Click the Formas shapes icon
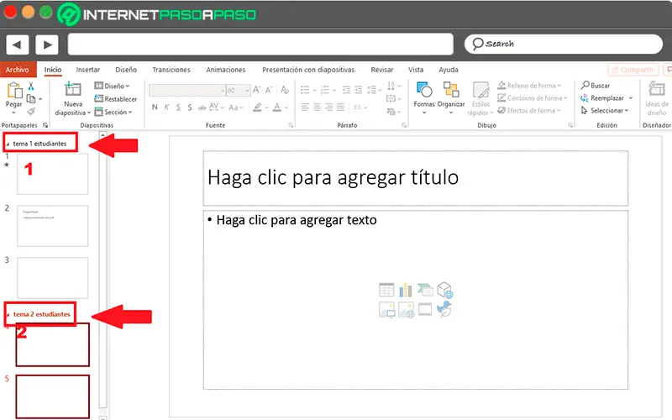Screen dimensions: 672x420 [424, 90]
